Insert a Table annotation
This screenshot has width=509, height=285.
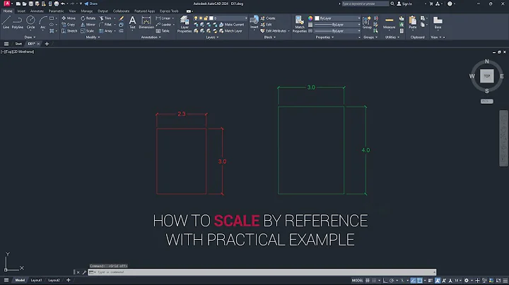(163, 31)
